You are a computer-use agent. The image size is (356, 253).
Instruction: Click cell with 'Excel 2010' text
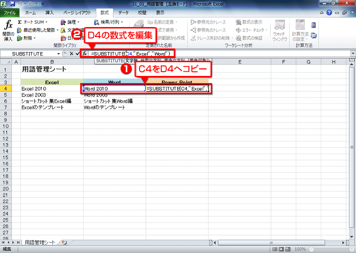52,89
